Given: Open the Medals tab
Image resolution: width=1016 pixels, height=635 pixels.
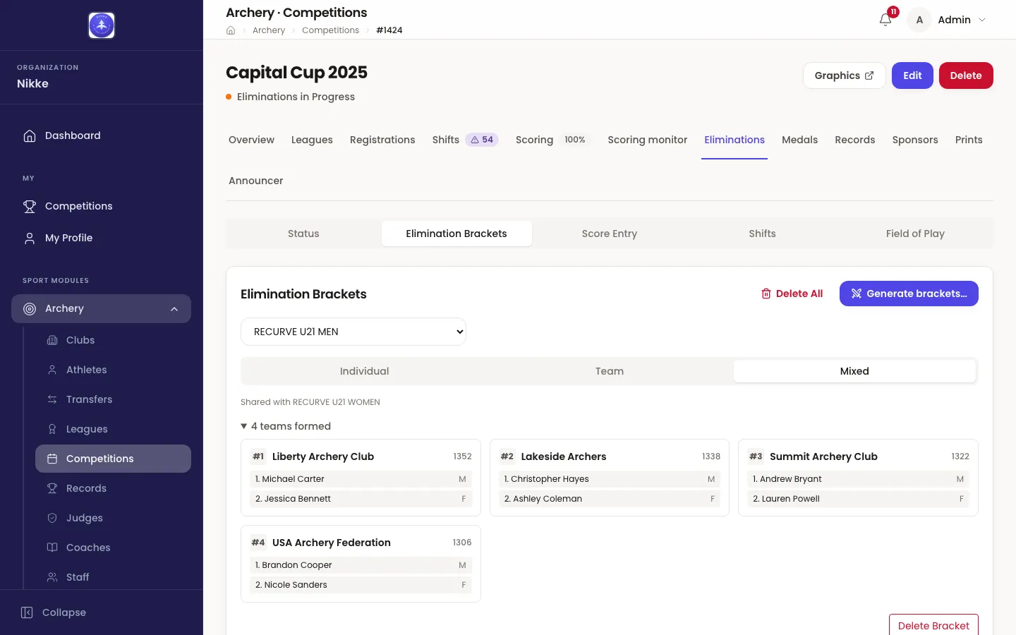Looking at the screenshot, I should (x=800, y=140).
